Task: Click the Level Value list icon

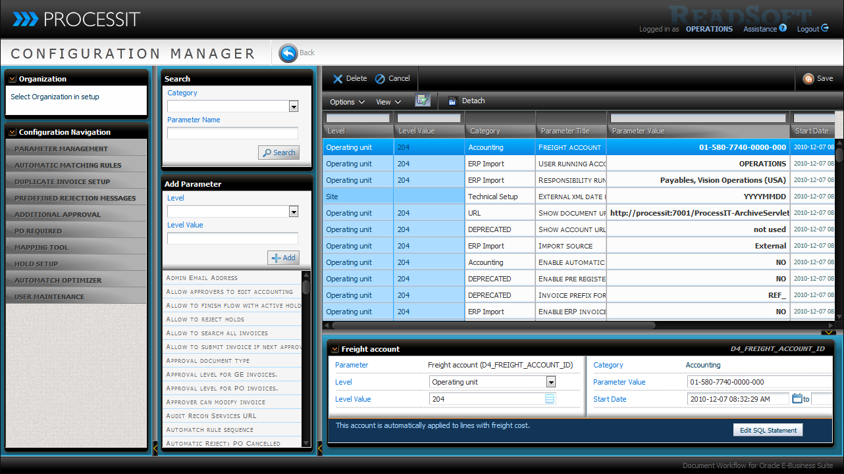Action: tap(550, 399)
